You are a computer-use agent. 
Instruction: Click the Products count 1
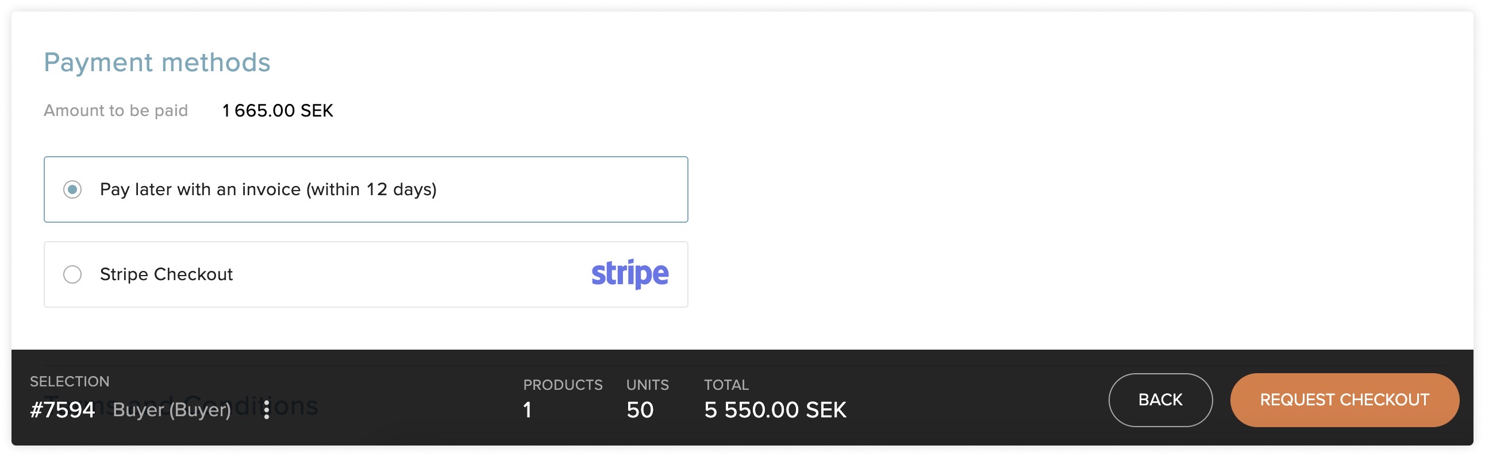[527, 410]
